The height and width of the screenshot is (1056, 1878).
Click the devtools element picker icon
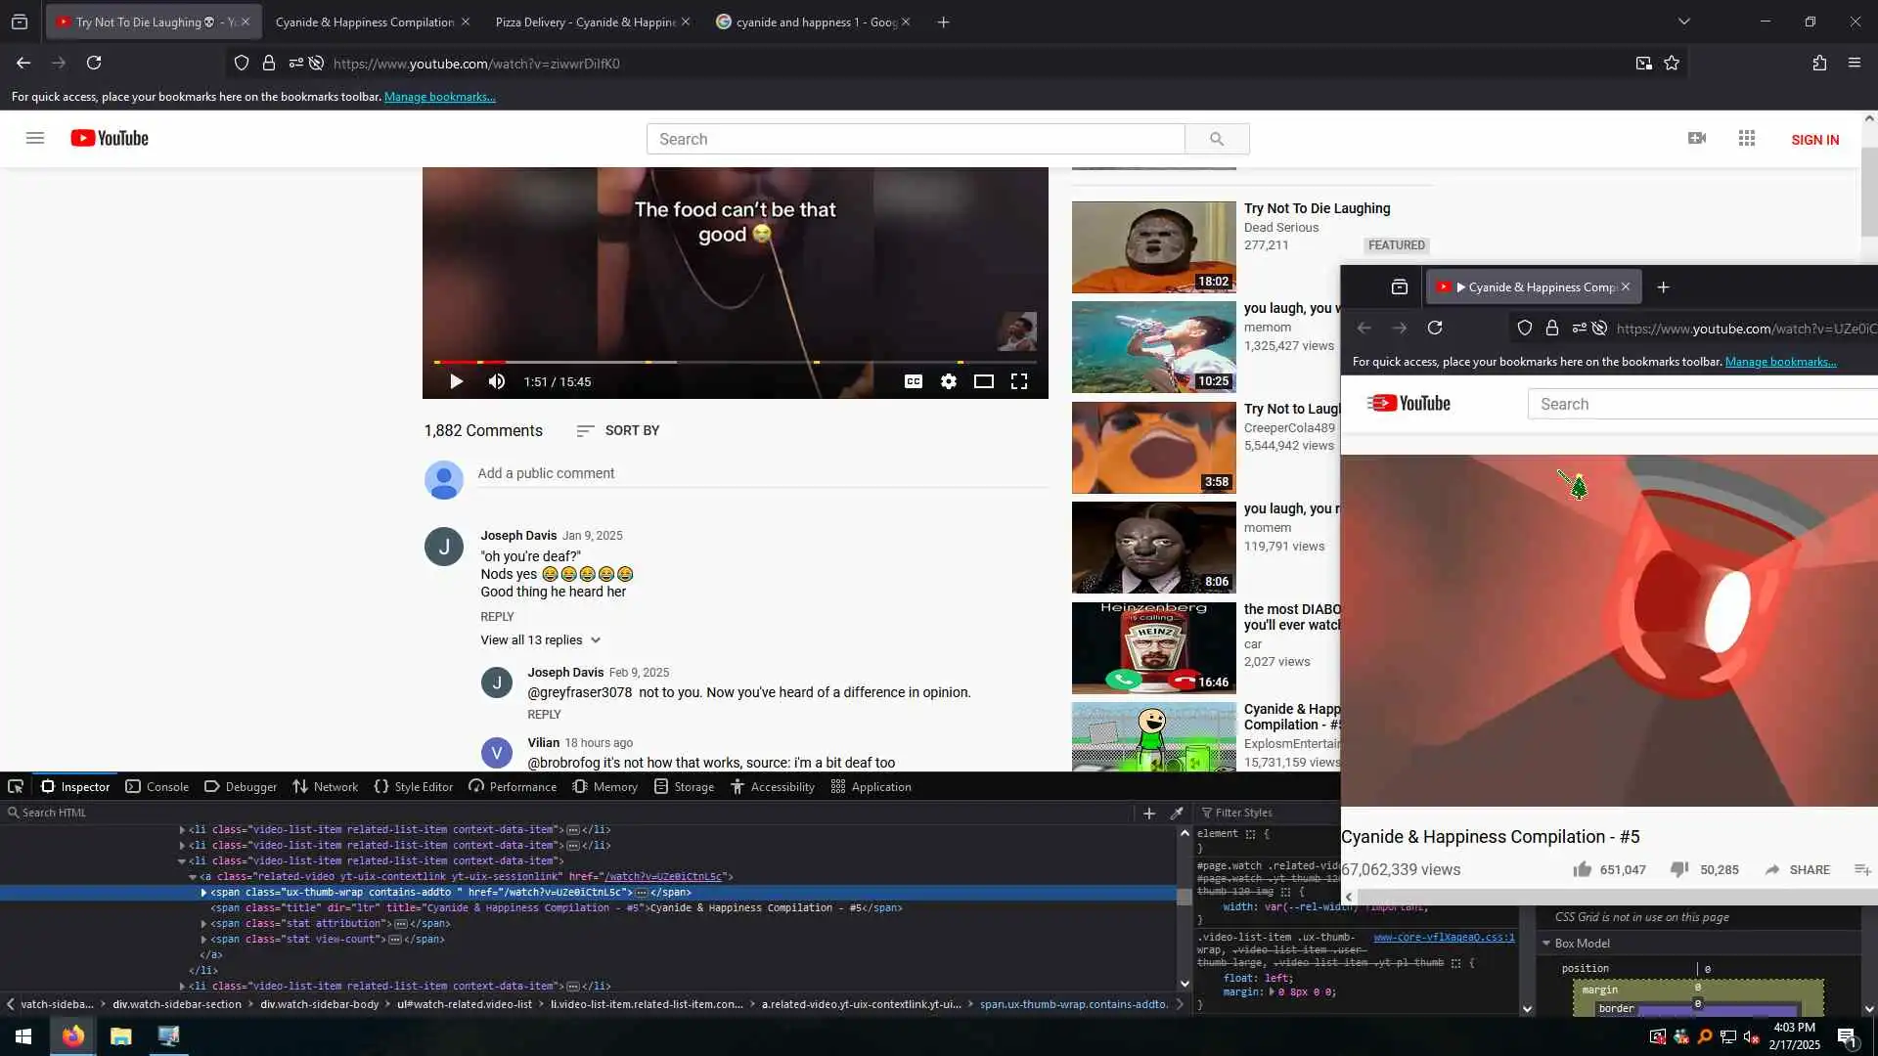pos(16,786)
